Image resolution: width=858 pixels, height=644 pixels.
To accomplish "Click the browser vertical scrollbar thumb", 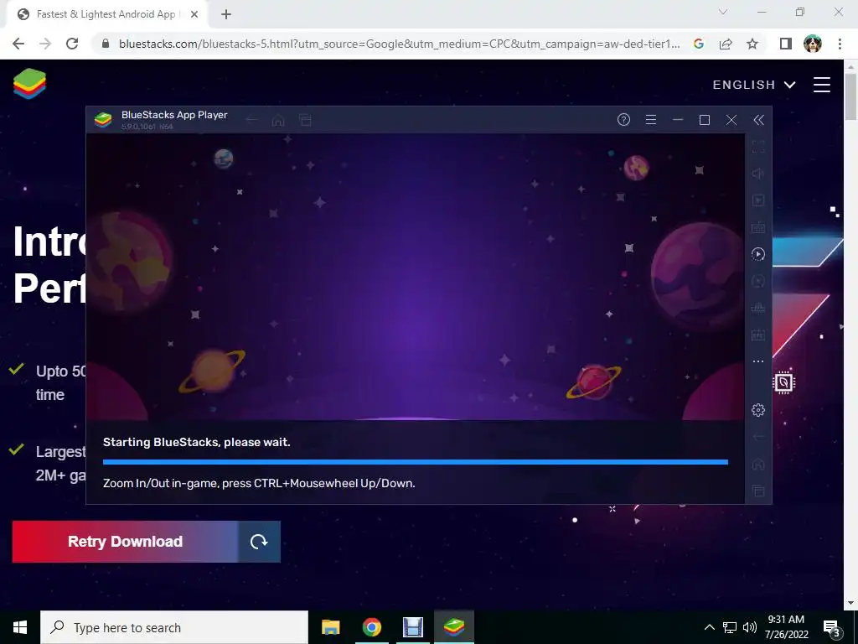I will tap(850, 96).
